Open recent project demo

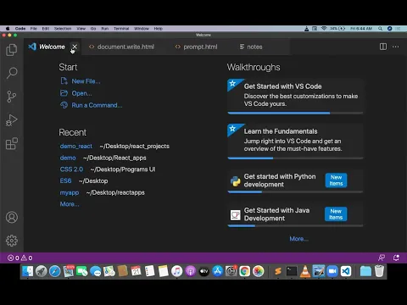tap(68, 158)
